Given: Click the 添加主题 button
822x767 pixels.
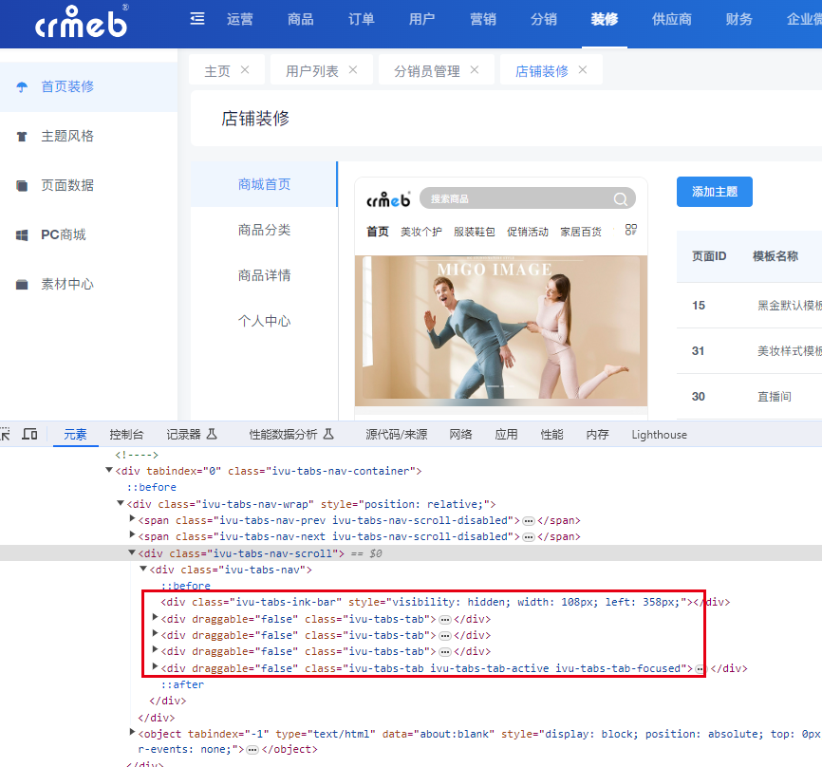Looking at the screenshot, I should click(x=715, y=192).
